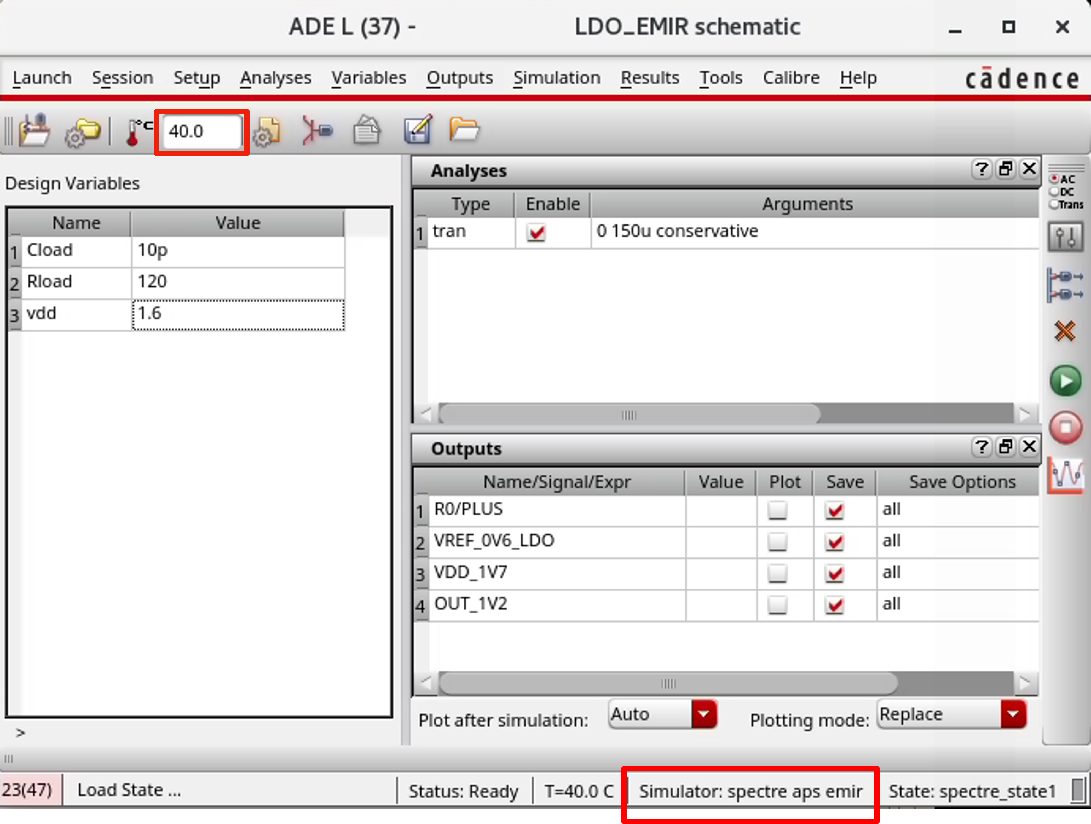Open the Plotting mode Replace dropdown
The width and height of the screenshot is (1091, 824).
click(1013, 713)
